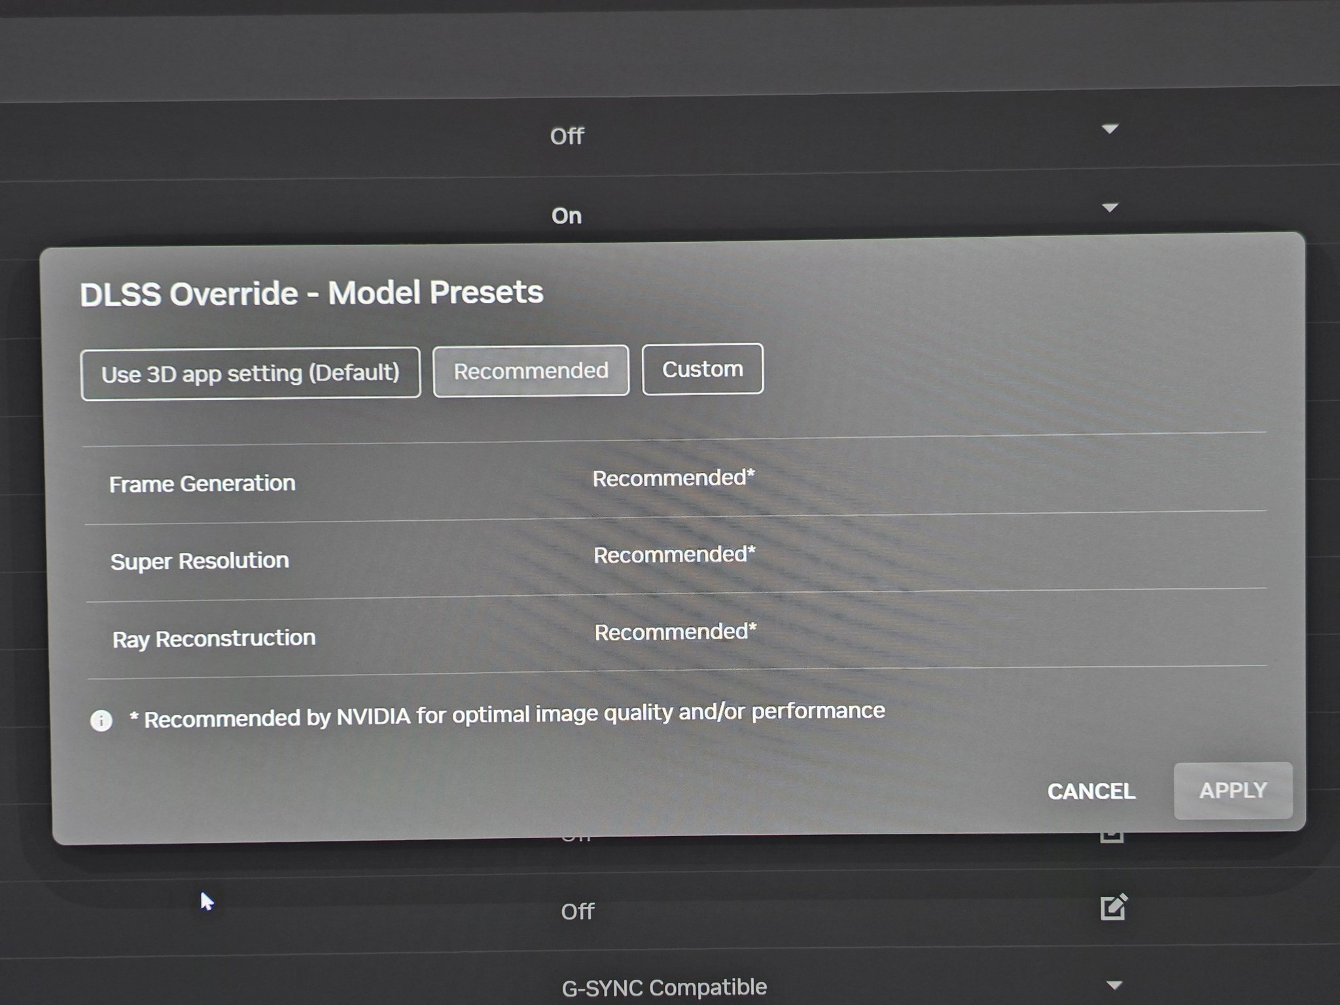1340x1005 pixels.
Task: Click the Frame Generation row label
Action: coord(202,484)
